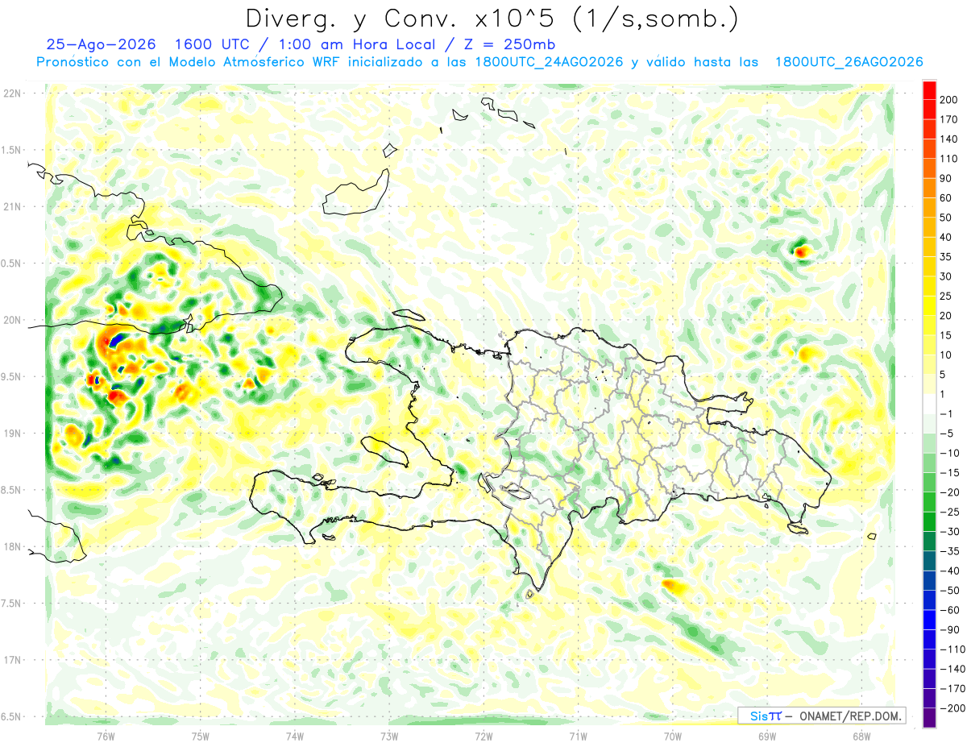Click the 'SisTT - ONAMET/REP.DOM.' label box

click(x=822, y=716)
